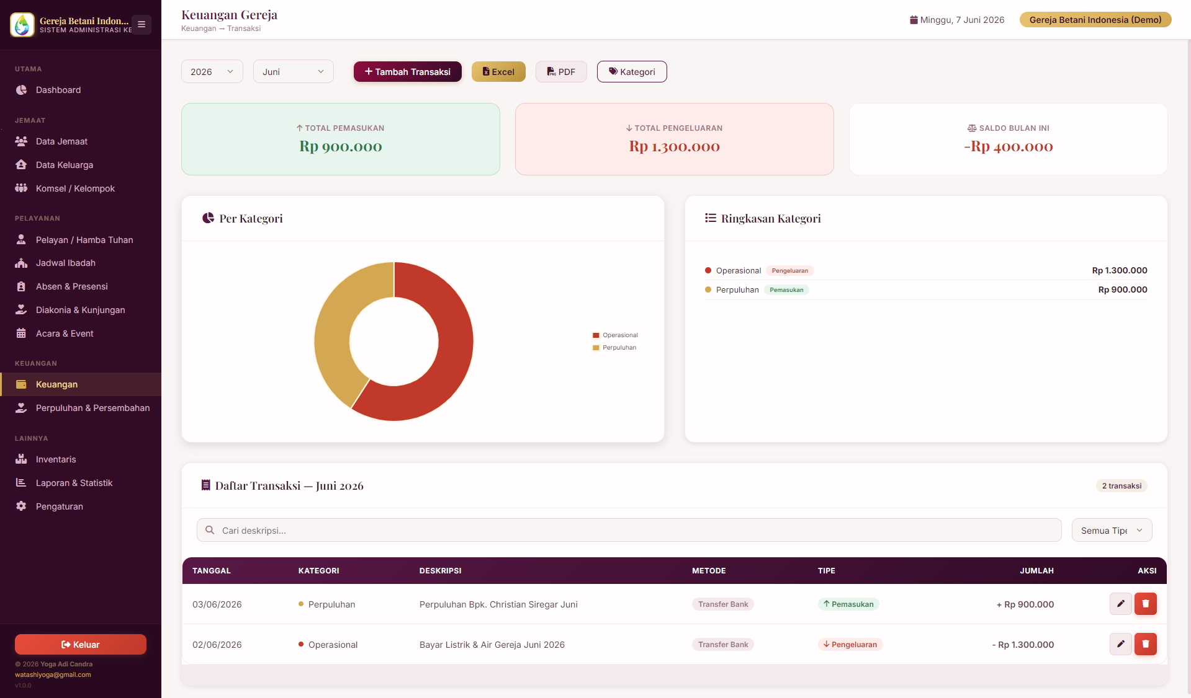
Task: Export transactions to Excel
Action: pos(498,72)
